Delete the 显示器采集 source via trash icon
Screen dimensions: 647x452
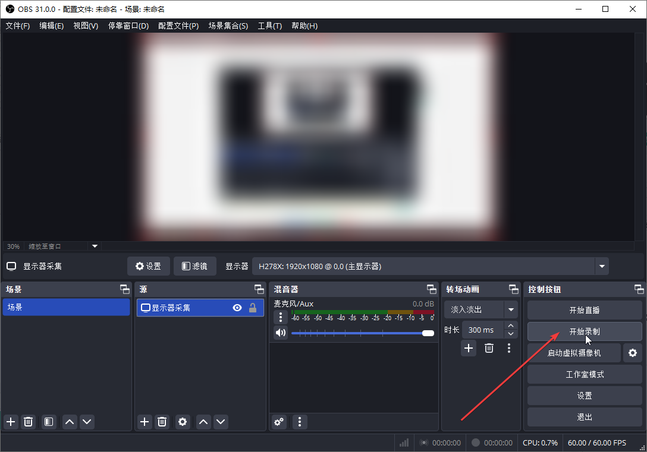[x=162, y=422]
